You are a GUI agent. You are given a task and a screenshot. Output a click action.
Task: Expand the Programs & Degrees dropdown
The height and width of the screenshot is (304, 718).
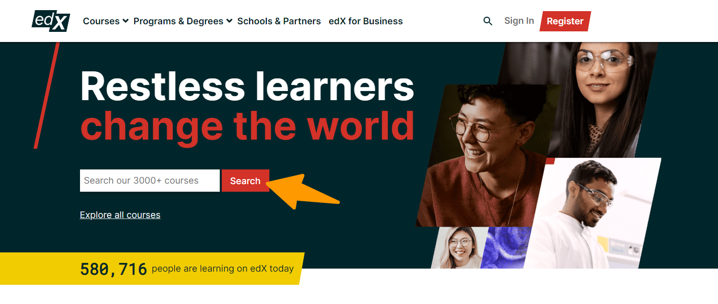[x=182, y=21]
